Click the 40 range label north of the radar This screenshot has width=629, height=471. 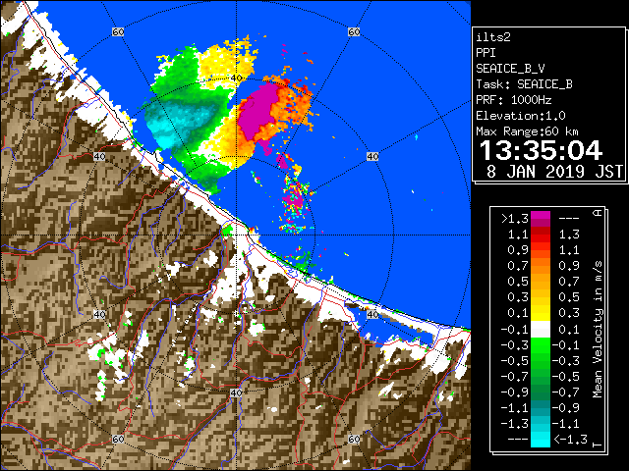237,78
